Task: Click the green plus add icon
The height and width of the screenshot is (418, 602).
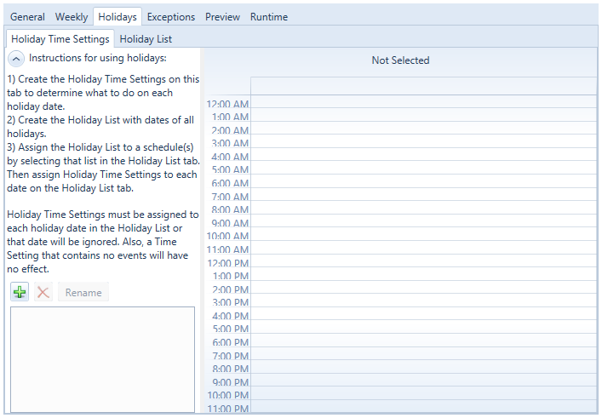Action: [20, 292]
